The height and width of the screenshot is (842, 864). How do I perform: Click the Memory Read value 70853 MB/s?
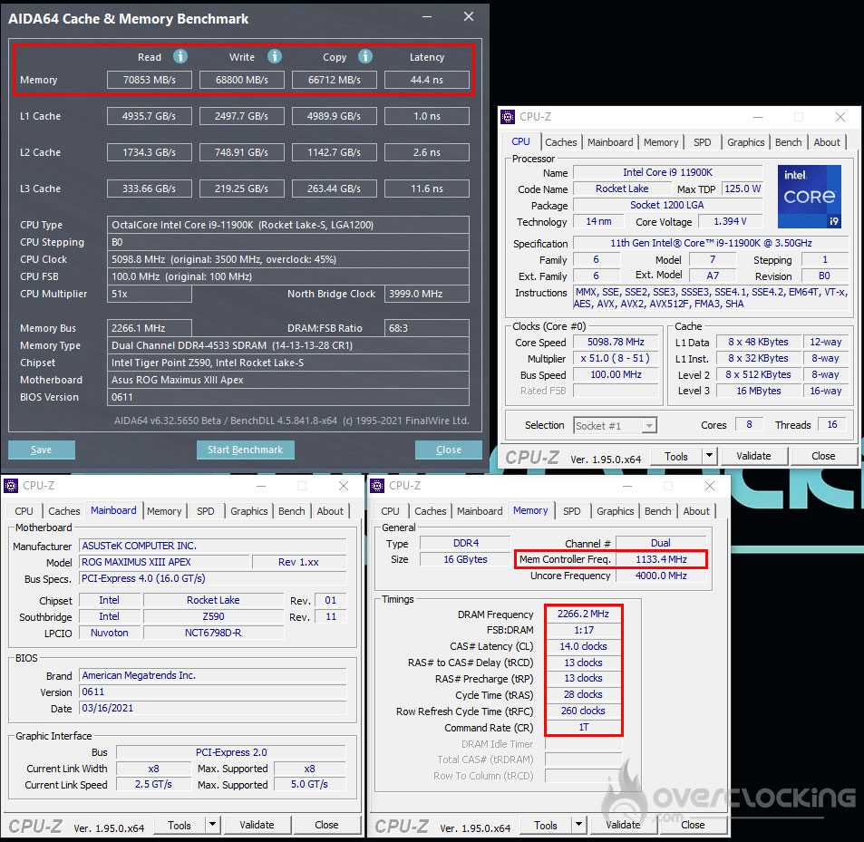[150, 80]
